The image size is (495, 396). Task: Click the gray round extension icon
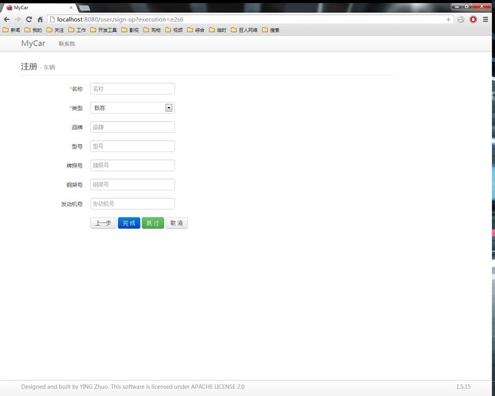click(461, 20)
